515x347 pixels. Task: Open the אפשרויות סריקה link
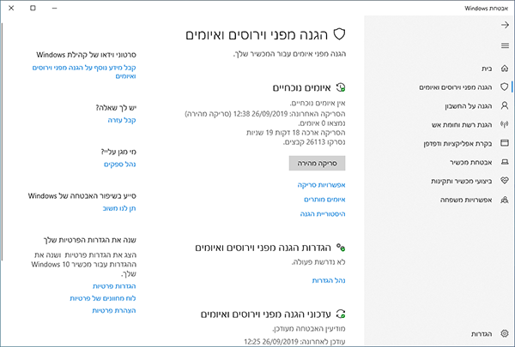[322, 185]
